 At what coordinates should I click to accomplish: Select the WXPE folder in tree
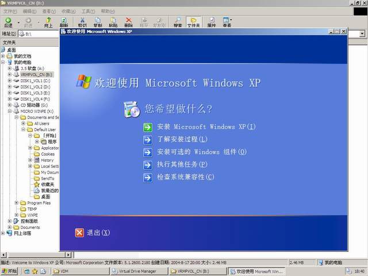click(x=32, y=215)
